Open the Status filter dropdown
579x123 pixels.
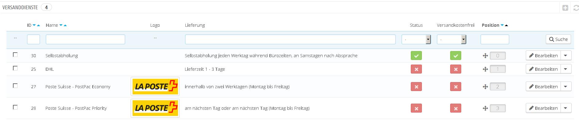(x=416, y=39)
